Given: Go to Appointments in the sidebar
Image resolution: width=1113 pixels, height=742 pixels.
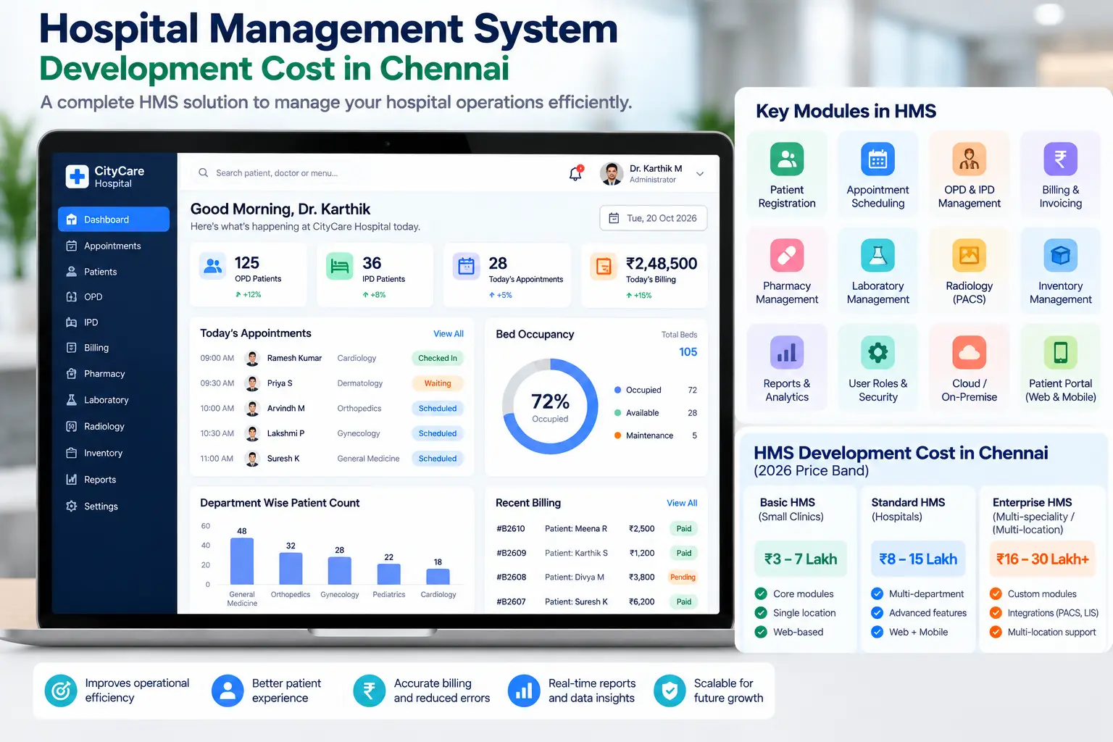Looking at the screenshot, I should click(x=114, y=246).
